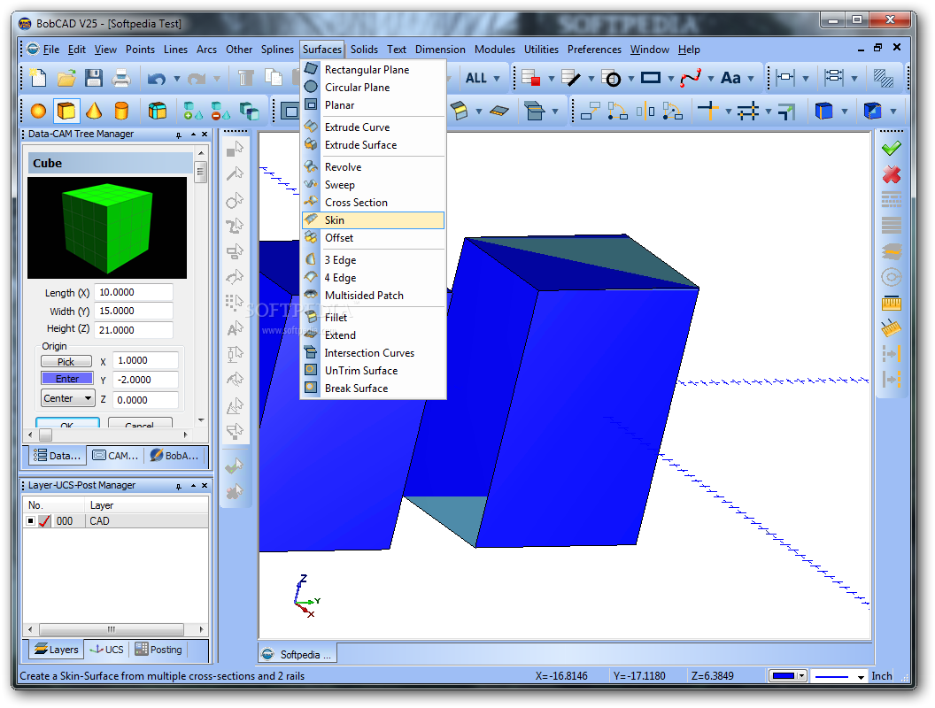The width and height of the screenshot is (935, 708).
Task: Switch to the Posting tab
Action: 158,650
